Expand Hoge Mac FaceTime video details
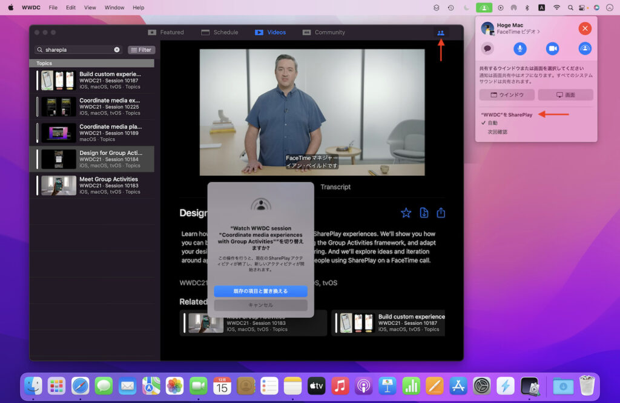The height and width of the screenshot is (403, 620). pos(518,32)
